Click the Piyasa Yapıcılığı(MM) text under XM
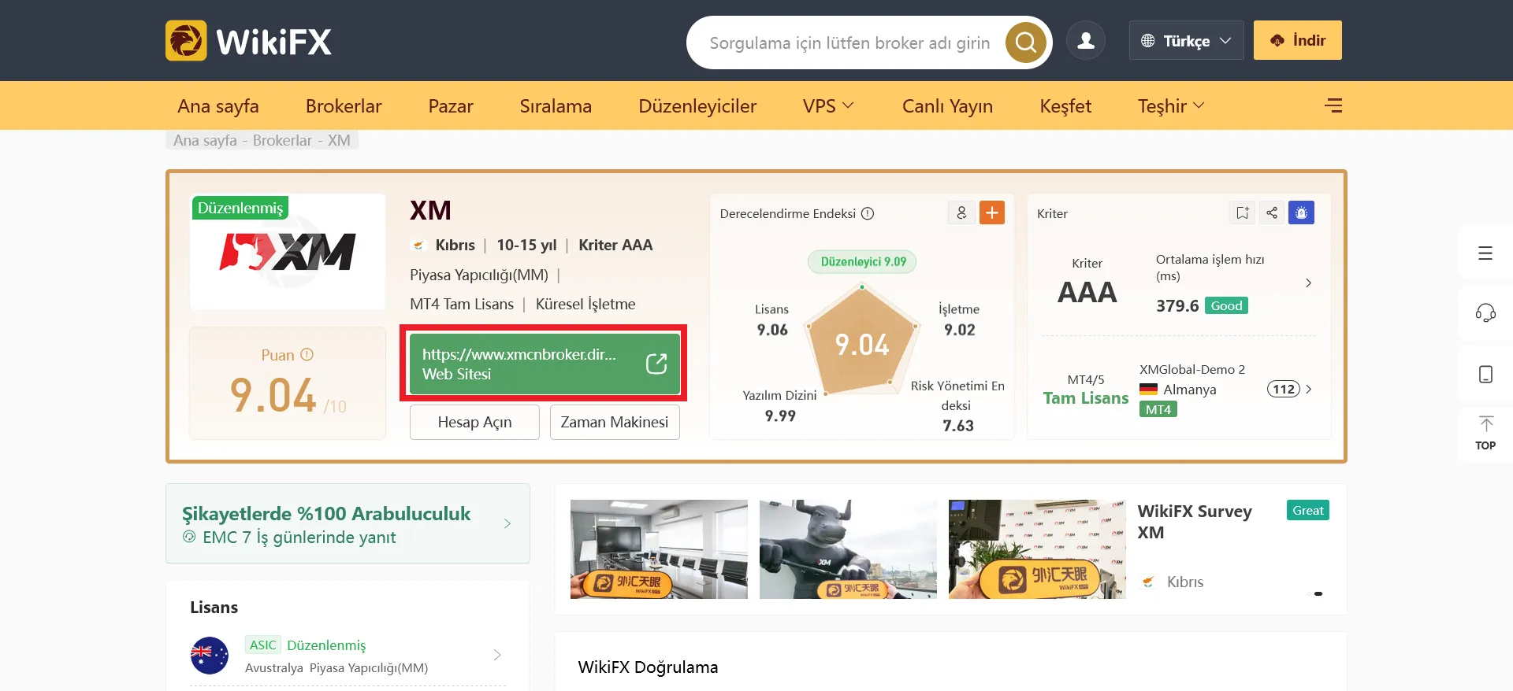 tap(479, 275)
